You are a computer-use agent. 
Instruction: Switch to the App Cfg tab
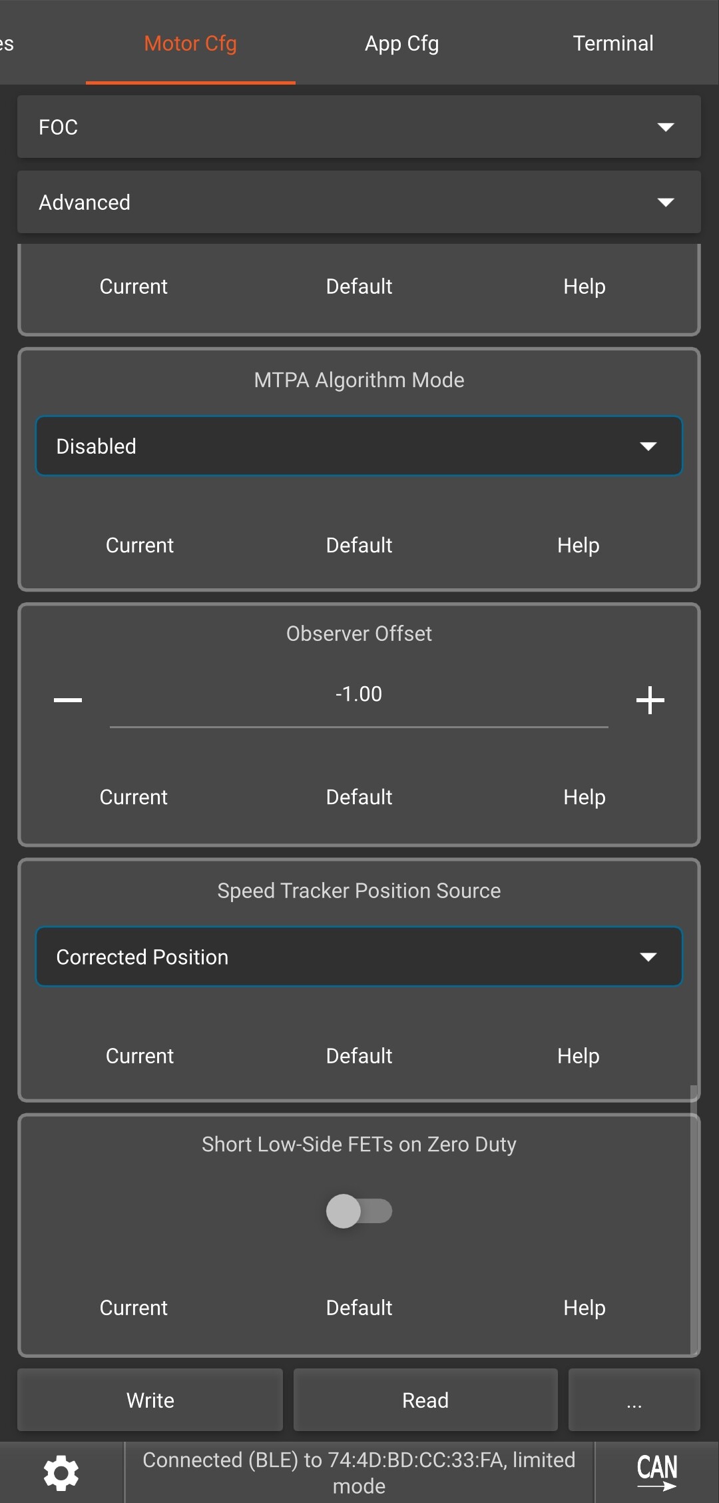401,43
